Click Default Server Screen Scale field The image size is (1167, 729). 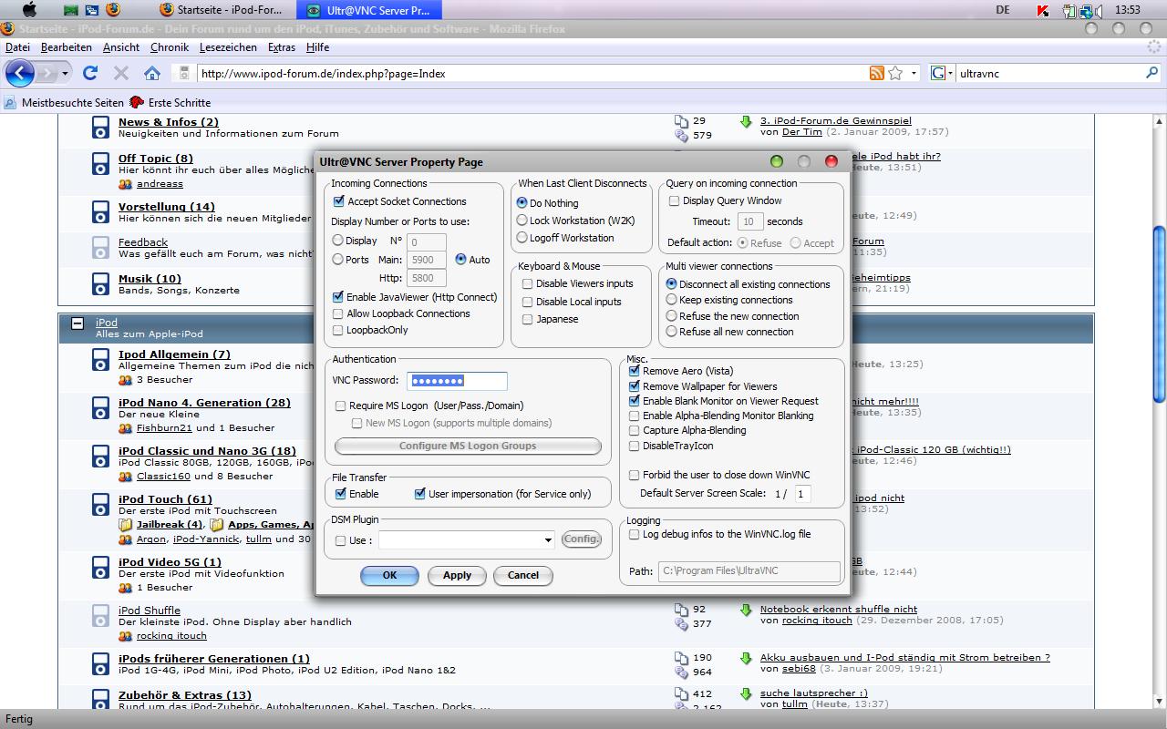pyautogui.click(x=802, y=494)
